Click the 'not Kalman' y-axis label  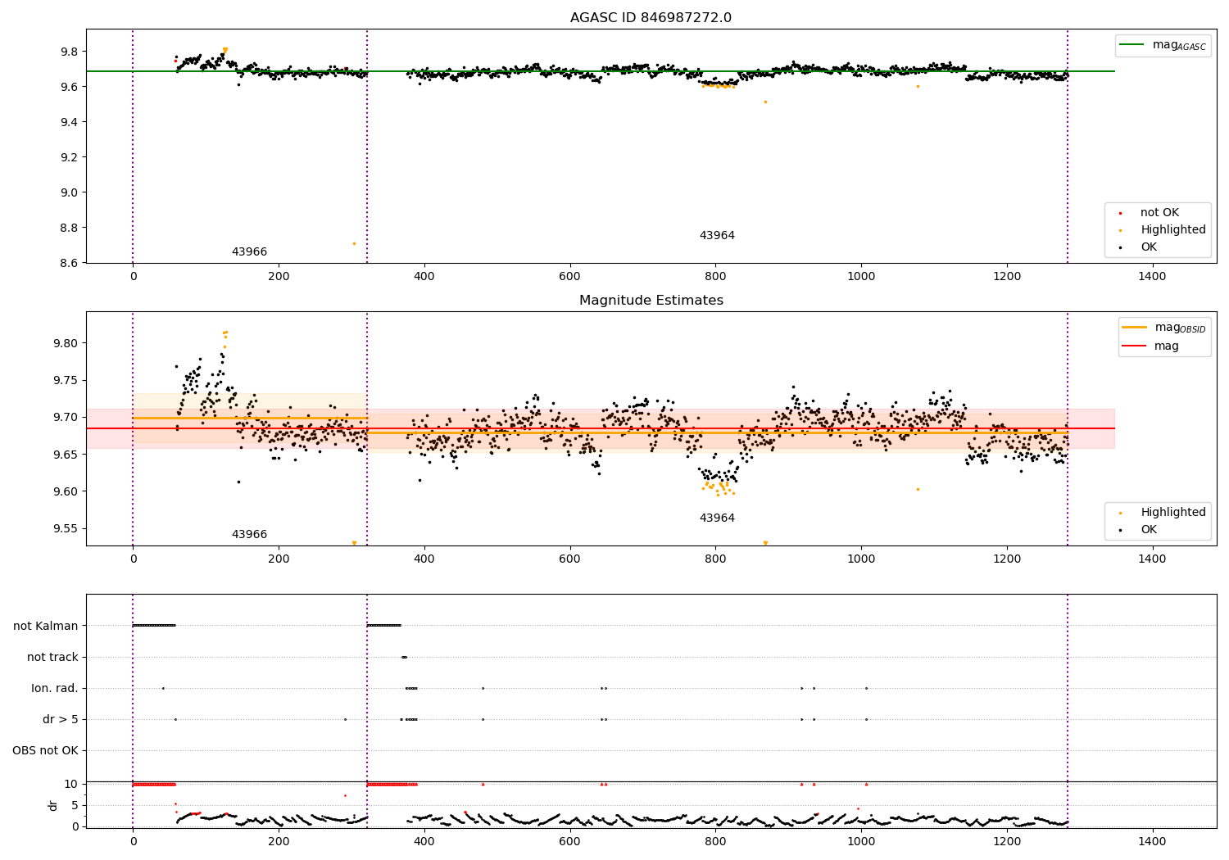pyautogui.click(x=46, y=626)
